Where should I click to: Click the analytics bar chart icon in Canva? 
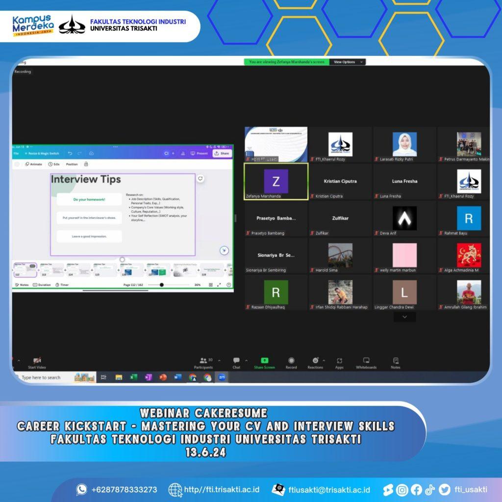click(x=183, y=153)
